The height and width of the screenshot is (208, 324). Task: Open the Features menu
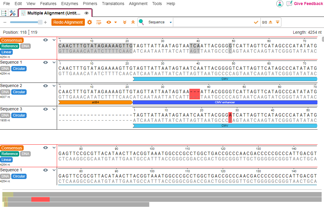[48, 4]
